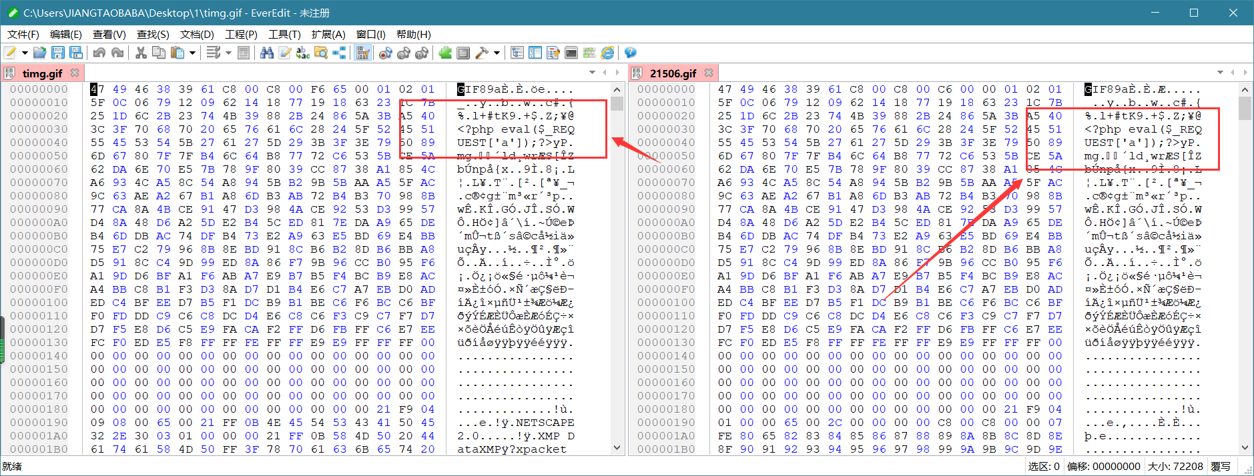Click the gray window panel icon
Image resolution: width=1254 pixels, height=476 pixels.
click(463, 53)
